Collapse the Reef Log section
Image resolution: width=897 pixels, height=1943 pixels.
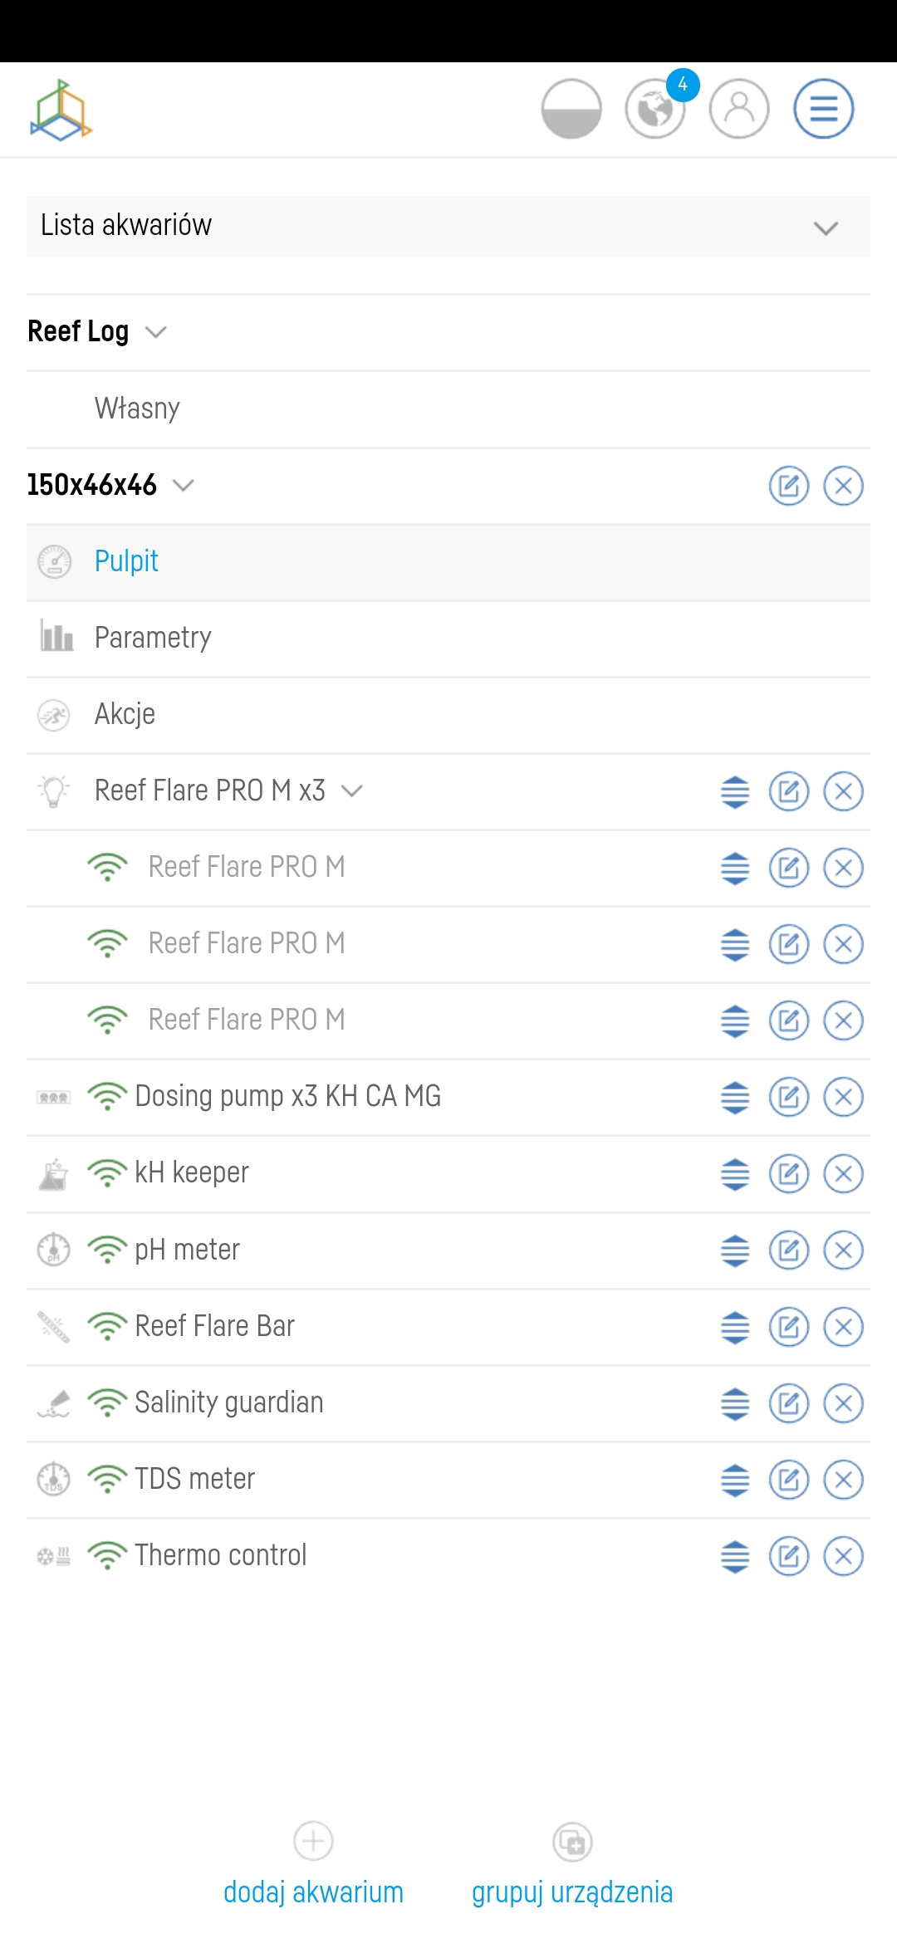[155, 332]
